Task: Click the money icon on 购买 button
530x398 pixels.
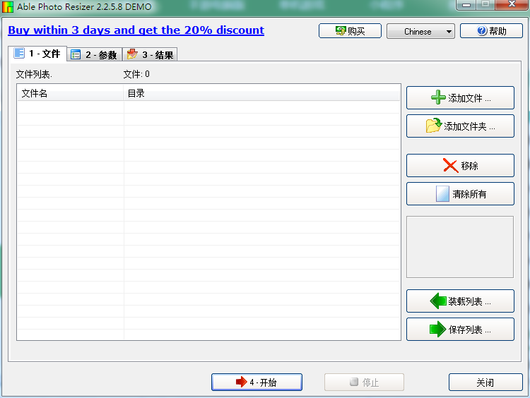Action: tap(341, 31)
